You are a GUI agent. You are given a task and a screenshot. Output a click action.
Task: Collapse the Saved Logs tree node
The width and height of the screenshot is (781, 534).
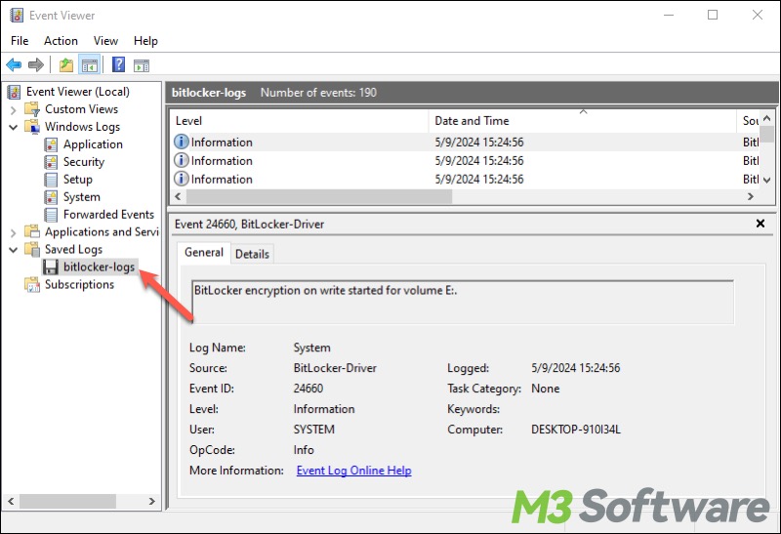point(14,250)
